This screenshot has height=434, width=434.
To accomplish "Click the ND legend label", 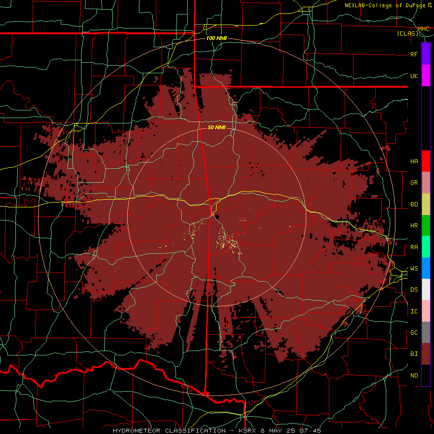I will (x=414, y=376).
